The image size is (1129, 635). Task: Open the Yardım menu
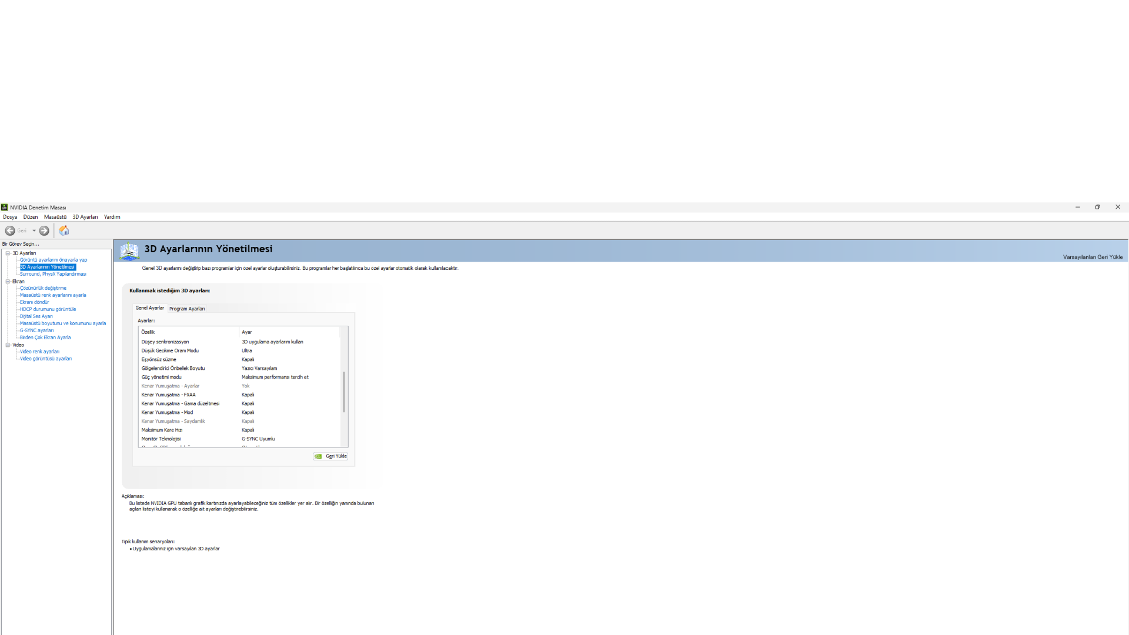(112, 217)
